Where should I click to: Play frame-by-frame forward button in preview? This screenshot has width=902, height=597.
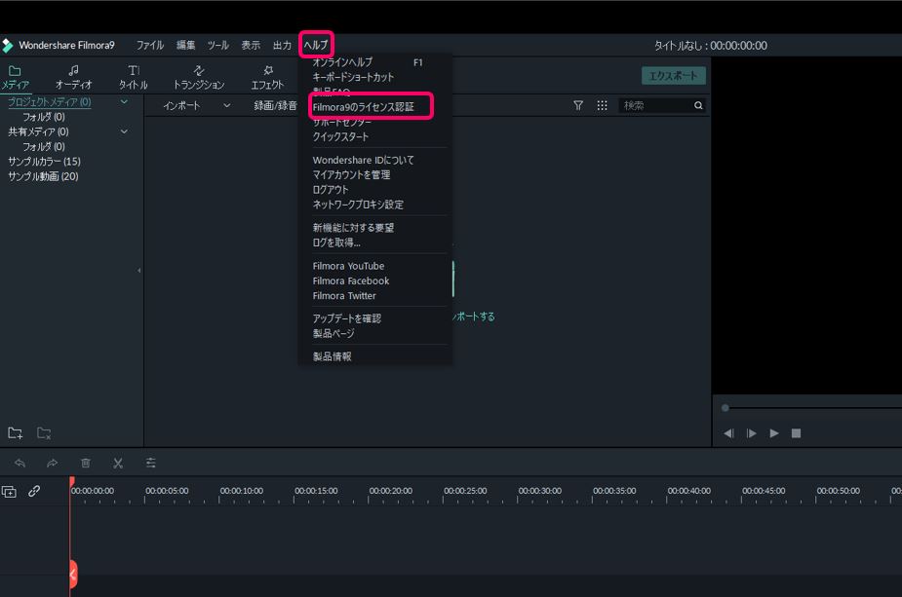coord(751,433)
